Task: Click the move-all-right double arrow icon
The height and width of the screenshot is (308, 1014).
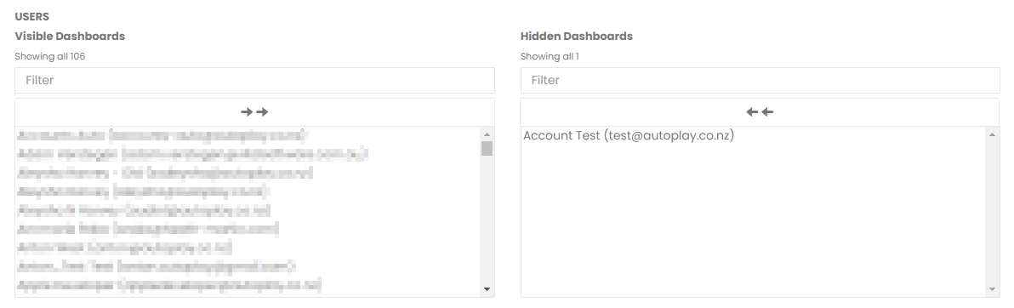Action: (254, 112)
